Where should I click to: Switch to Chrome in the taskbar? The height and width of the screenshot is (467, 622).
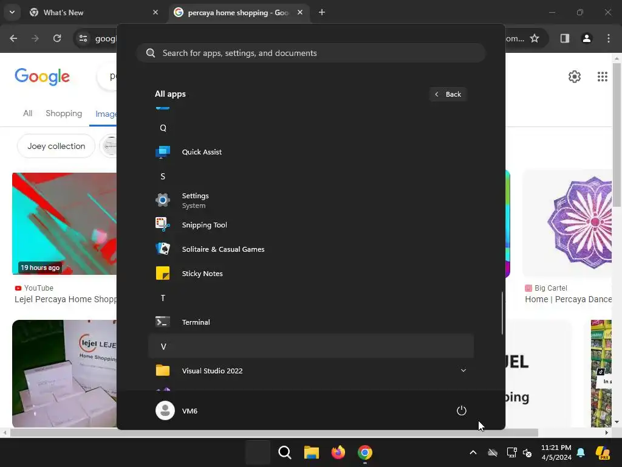tap(365, 452)
